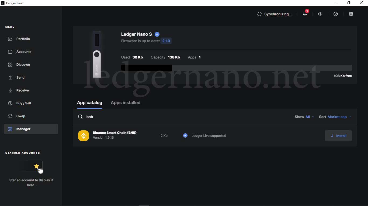Select the Manager menu item
Screen dimensions: 368x206
coord(31,129)
